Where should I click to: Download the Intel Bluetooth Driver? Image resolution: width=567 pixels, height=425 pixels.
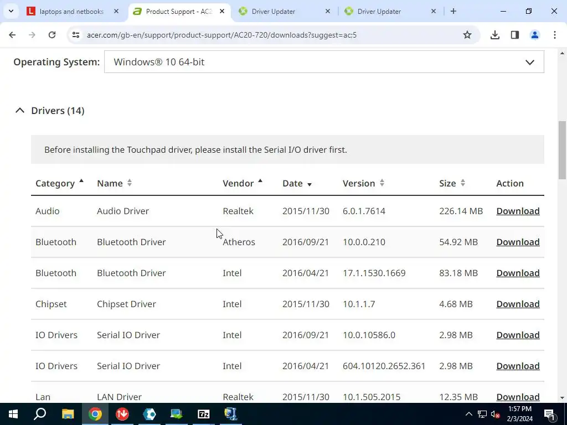(x=518, y=273)
